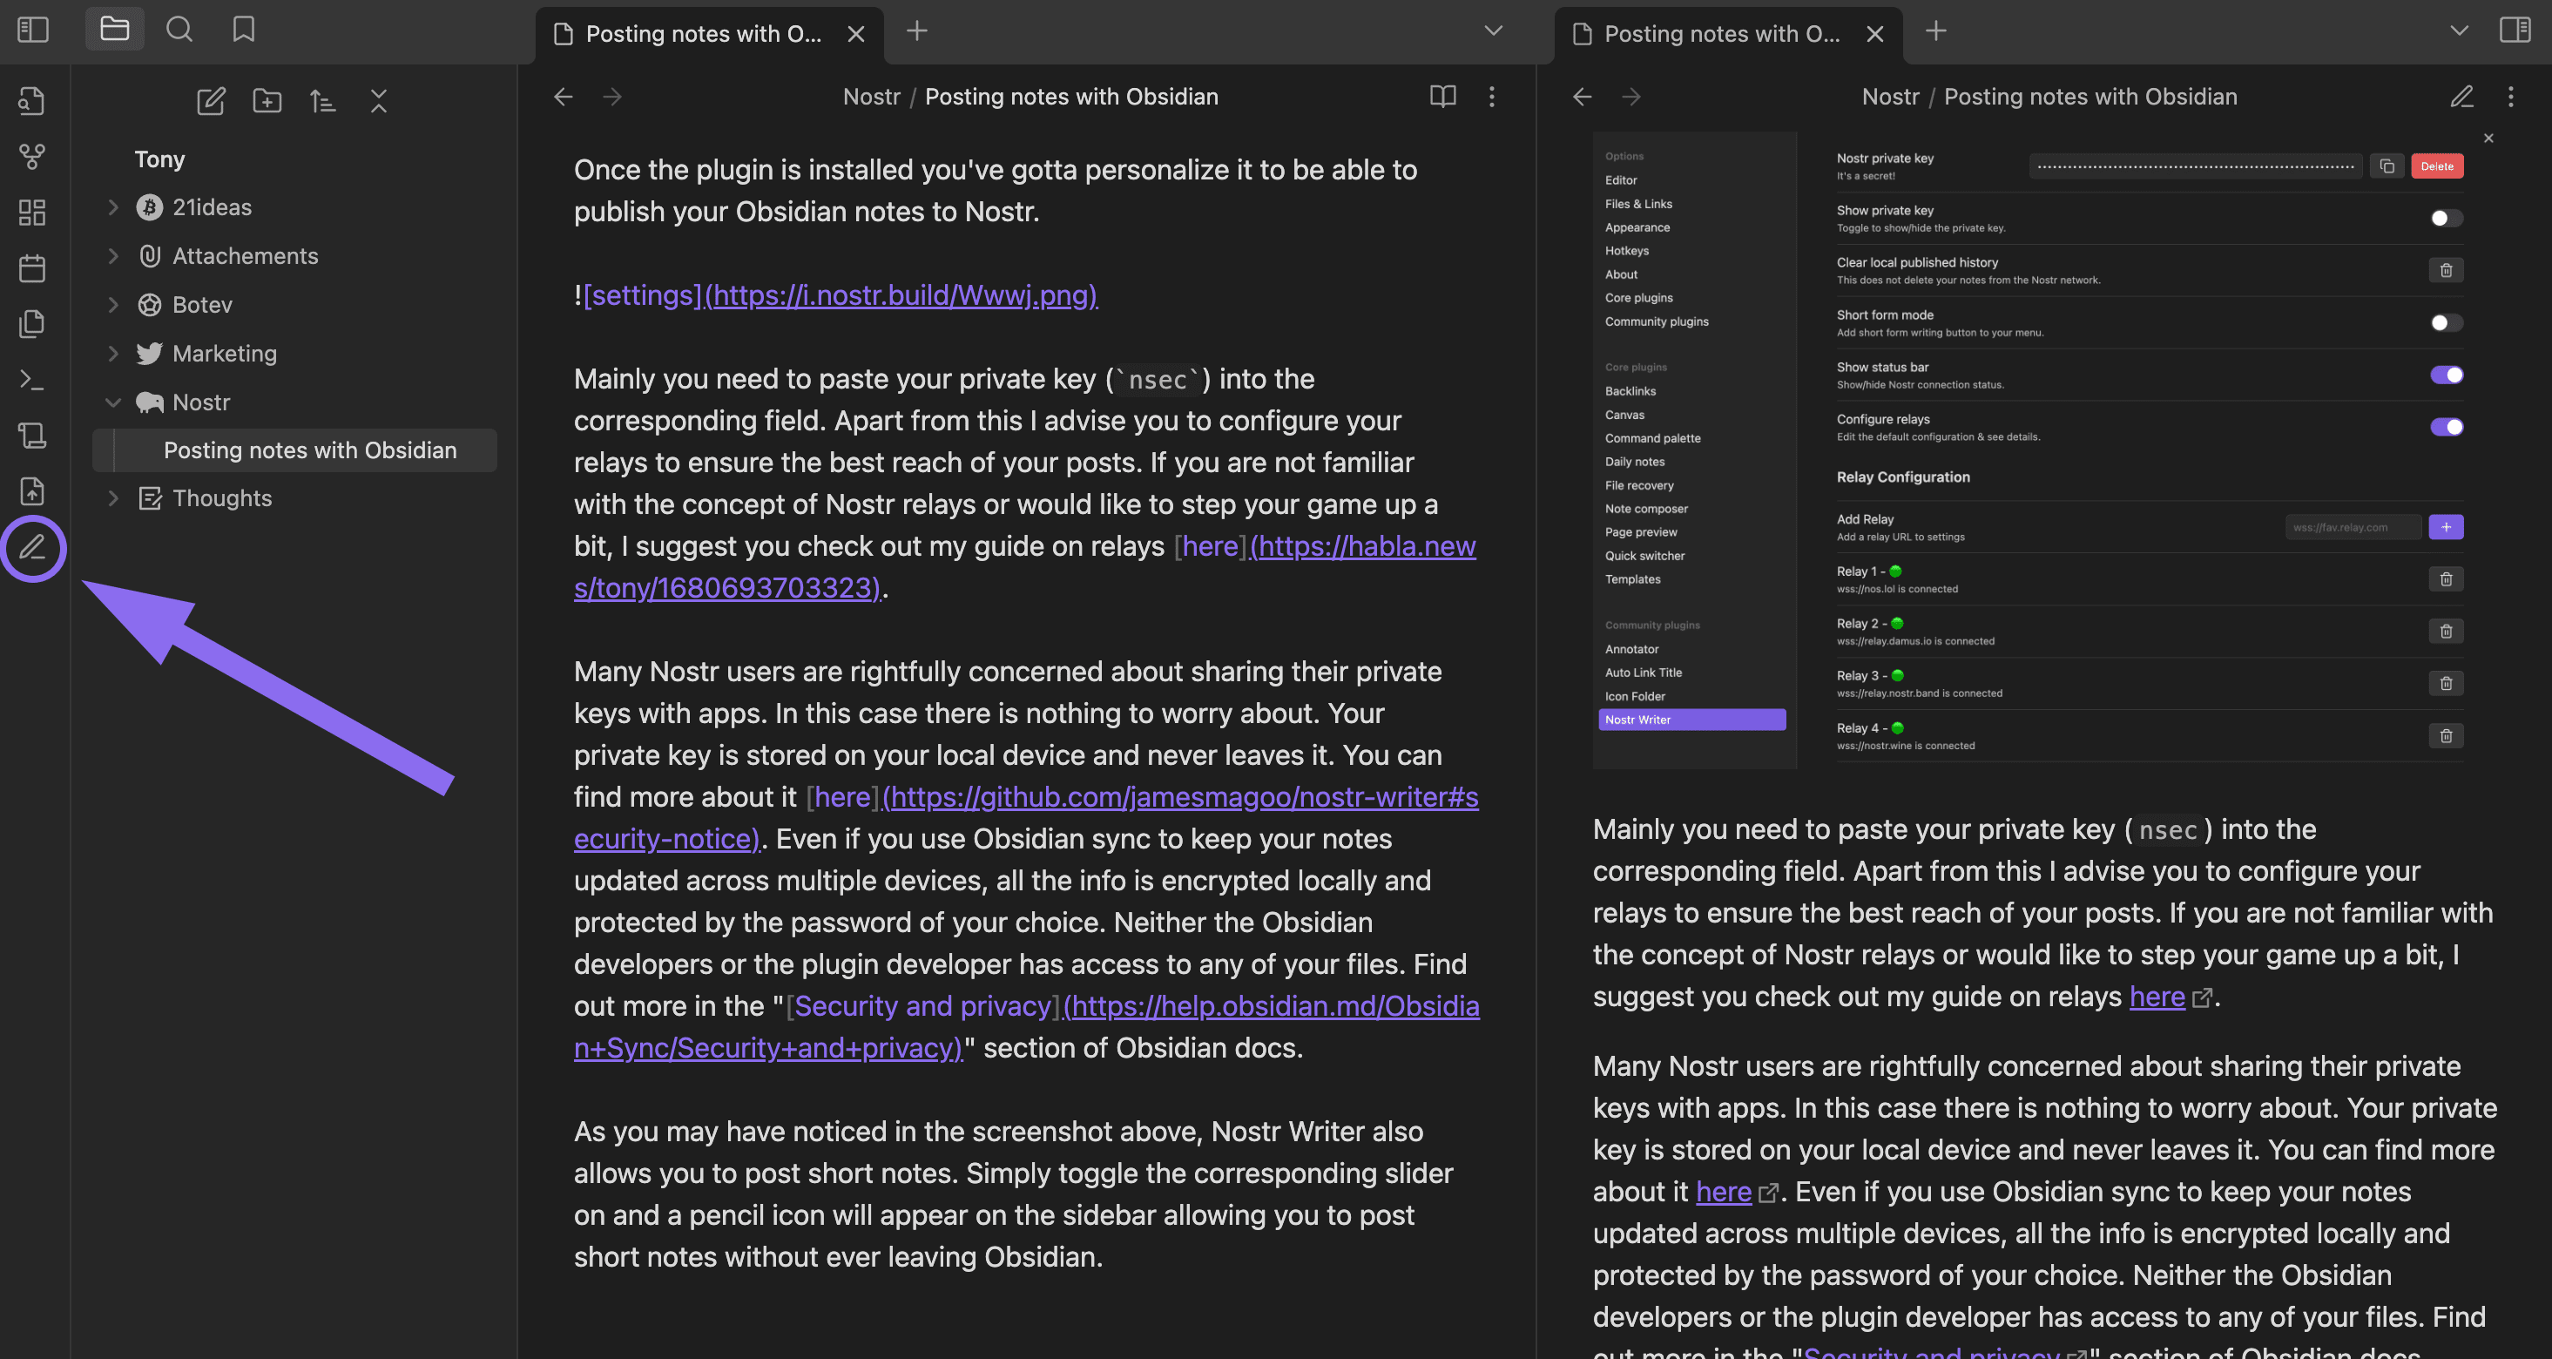Navigate back in the left note pane
Screen dimensions: 2552x1359
(564, 97)
